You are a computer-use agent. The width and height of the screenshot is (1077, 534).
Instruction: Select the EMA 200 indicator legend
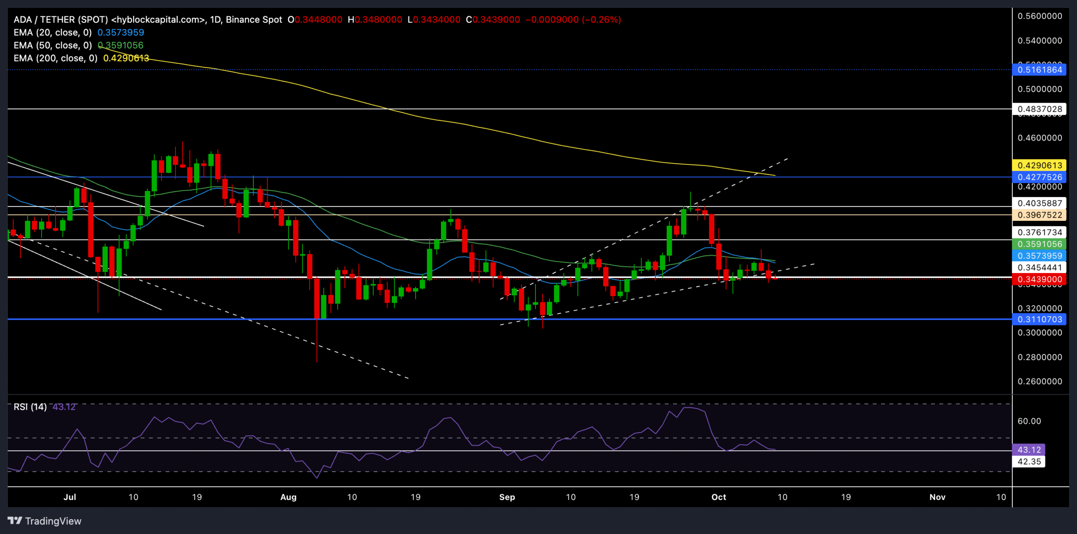[x=55, y=58]
